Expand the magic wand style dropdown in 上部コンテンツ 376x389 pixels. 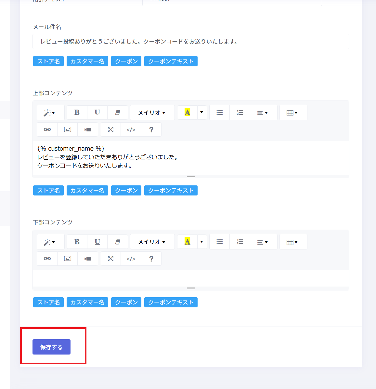pyautogui.click(x=50, y=113)
